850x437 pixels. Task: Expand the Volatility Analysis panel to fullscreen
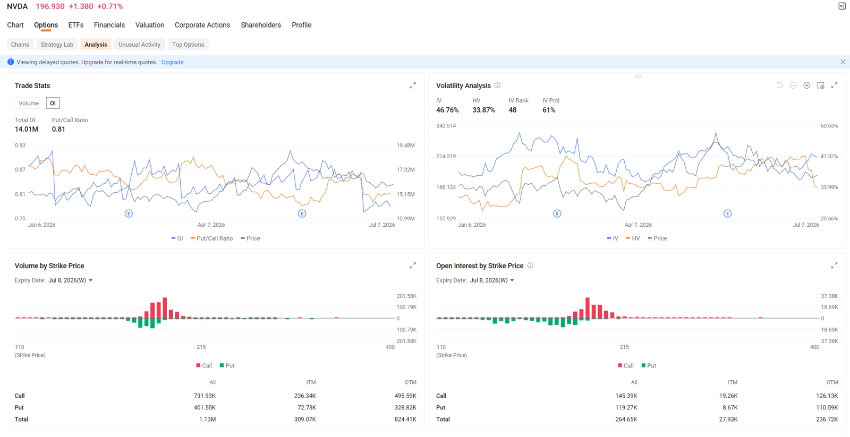[834, 85]
